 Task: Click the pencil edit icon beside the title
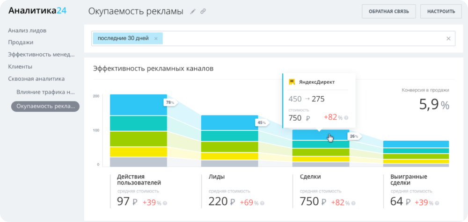(x=193, y=12)
